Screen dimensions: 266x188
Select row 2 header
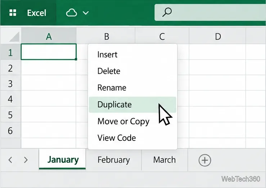(10, 68)
